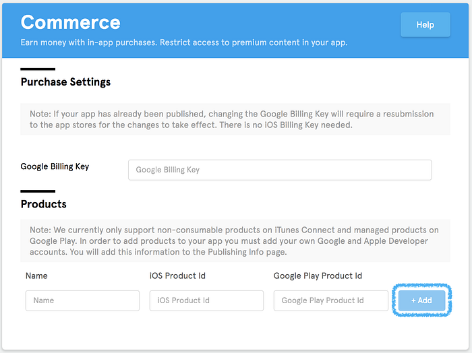Select the iOS Product Id input box
Viewport: 472px width, 353px height.
pyautogui.click(x=206, y=300)
